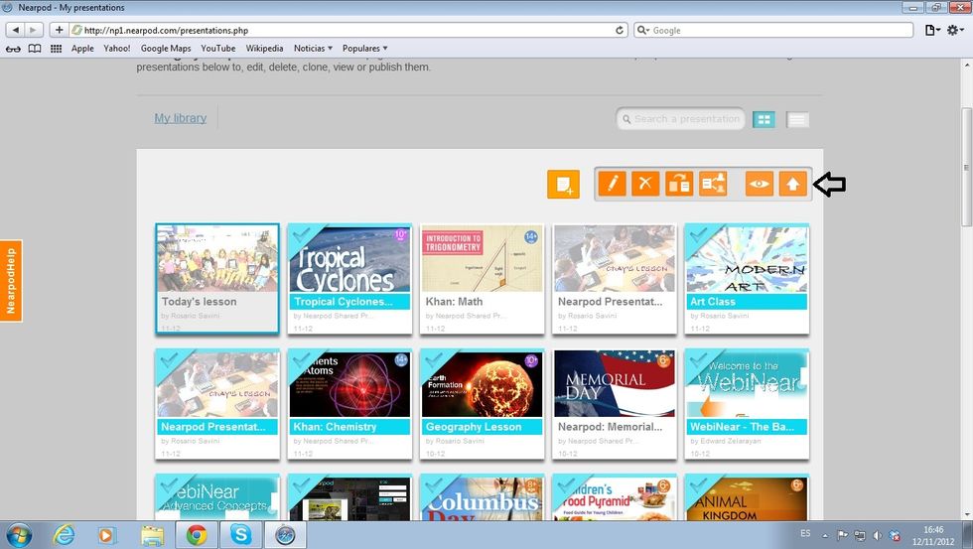Open the settings gear dropdown
Image resolution: width=973 pixels, height=549 pixels.
[x=955, y=30]
